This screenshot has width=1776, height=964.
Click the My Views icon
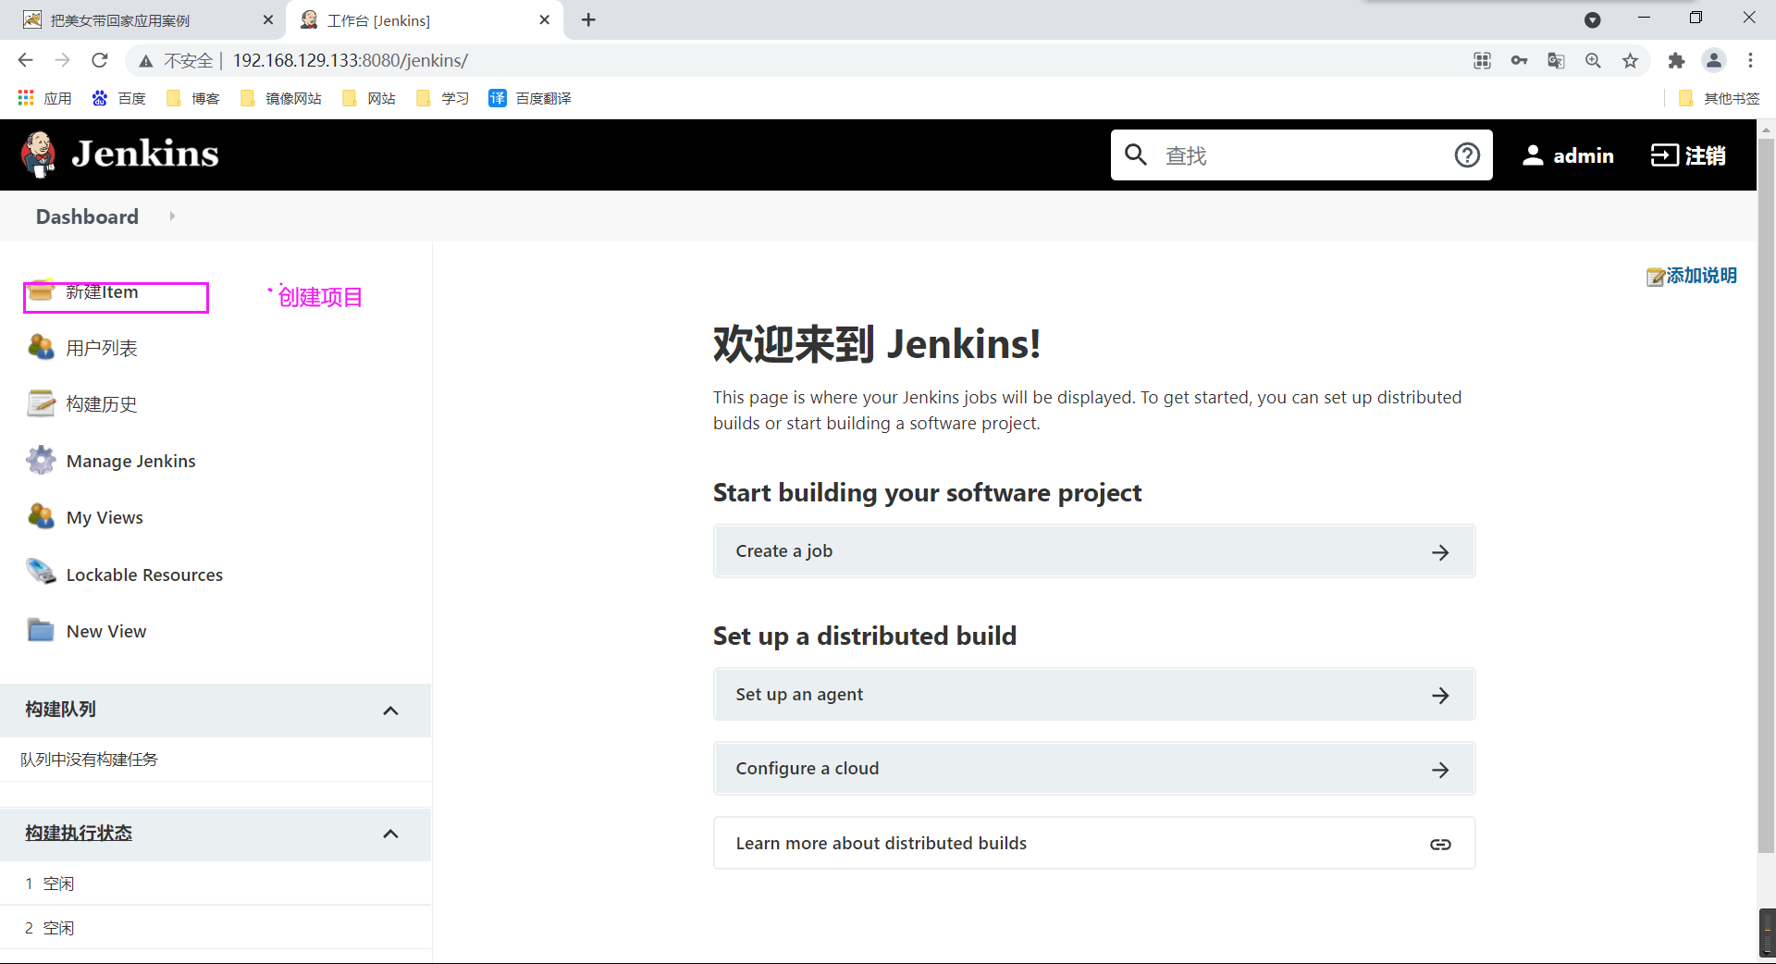click(x=41, y=517)
